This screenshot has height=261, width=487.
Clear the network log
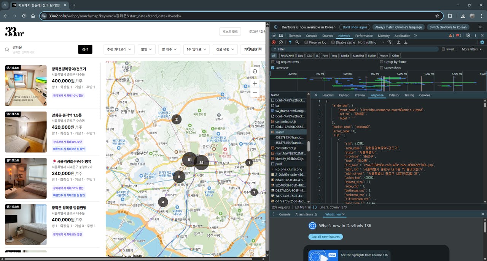281,42
